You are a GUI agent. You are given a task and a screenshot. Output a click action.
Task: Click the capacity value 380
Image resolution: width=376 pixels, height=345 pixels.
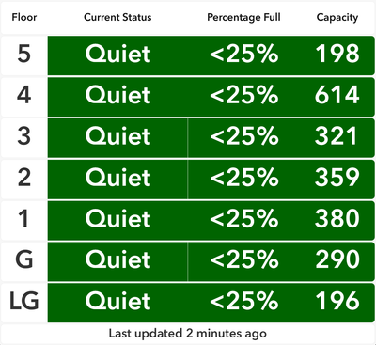pos(337,218)
